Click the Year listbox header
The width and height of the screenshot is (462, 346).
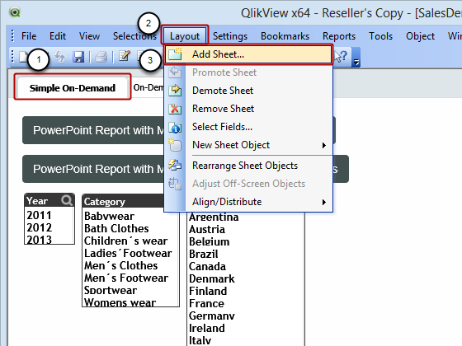49,200
